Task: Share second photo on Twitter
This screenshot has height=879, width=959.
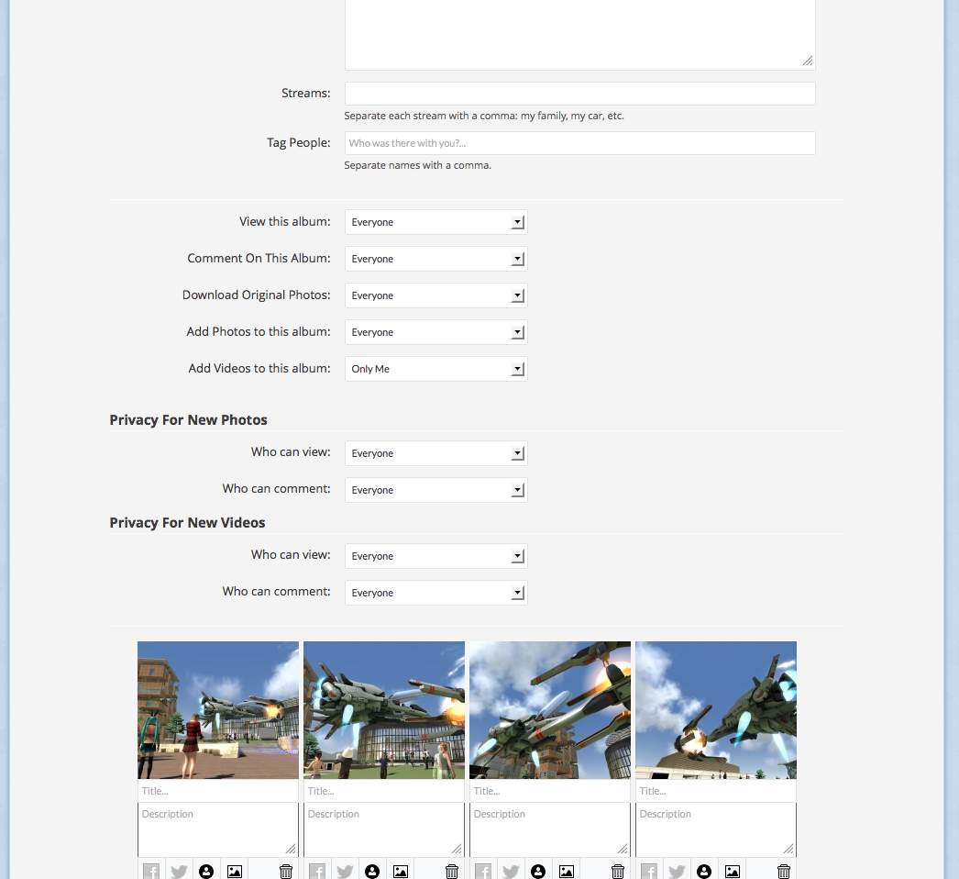Action: (x=345, y=871)
